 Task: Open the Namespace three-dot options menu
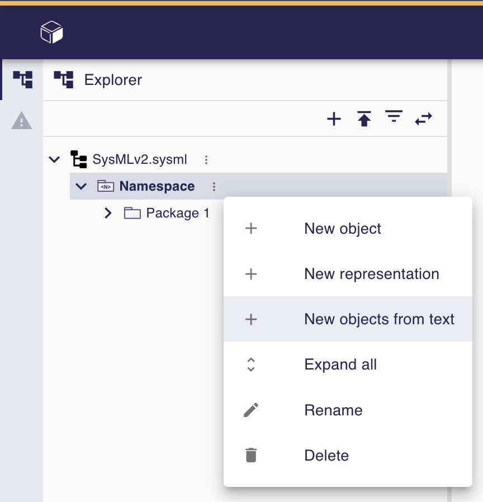tap(214, 186)
